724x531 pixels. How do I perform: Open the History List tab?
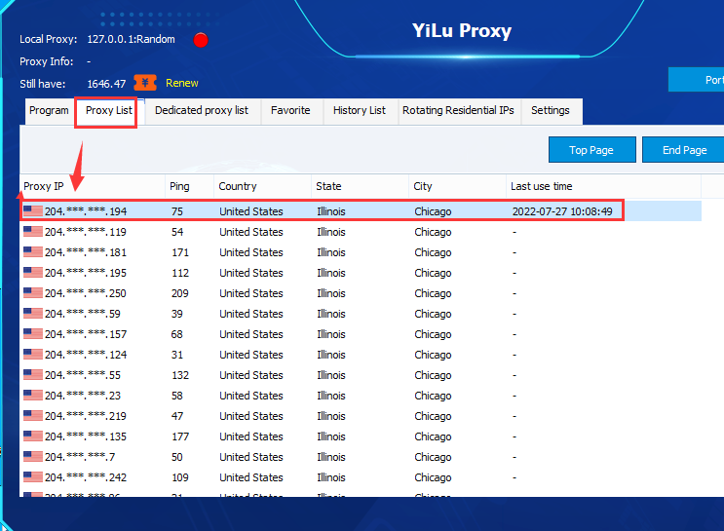(x=359, y=111)
